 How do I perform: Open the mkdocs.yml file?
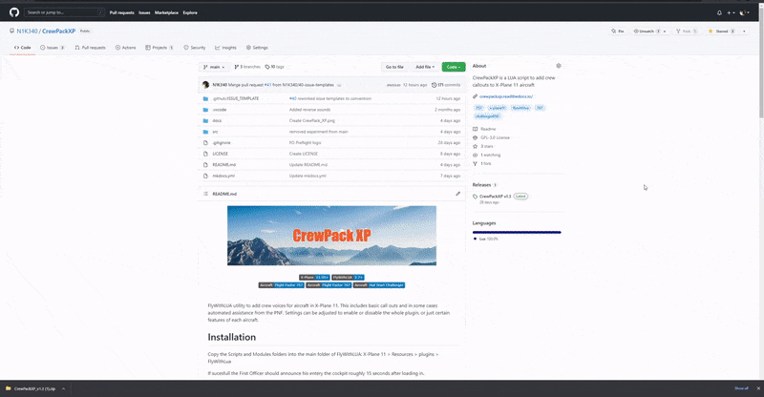[223, 176]
